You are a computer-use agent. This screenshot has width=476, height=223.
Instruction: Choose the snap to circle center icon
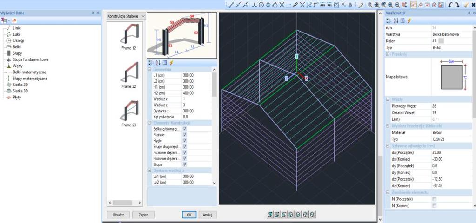pos(261,5)
